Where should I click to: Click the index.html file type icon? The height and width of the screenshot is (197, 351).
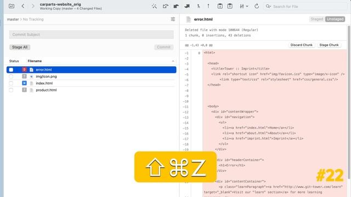click(x=31, y=83)
